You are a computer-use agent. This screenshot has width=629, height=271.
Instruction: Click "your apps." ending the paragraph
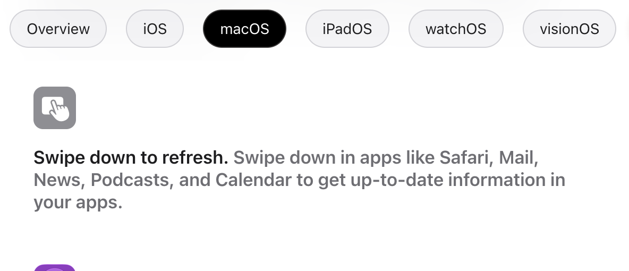point(78,203)
